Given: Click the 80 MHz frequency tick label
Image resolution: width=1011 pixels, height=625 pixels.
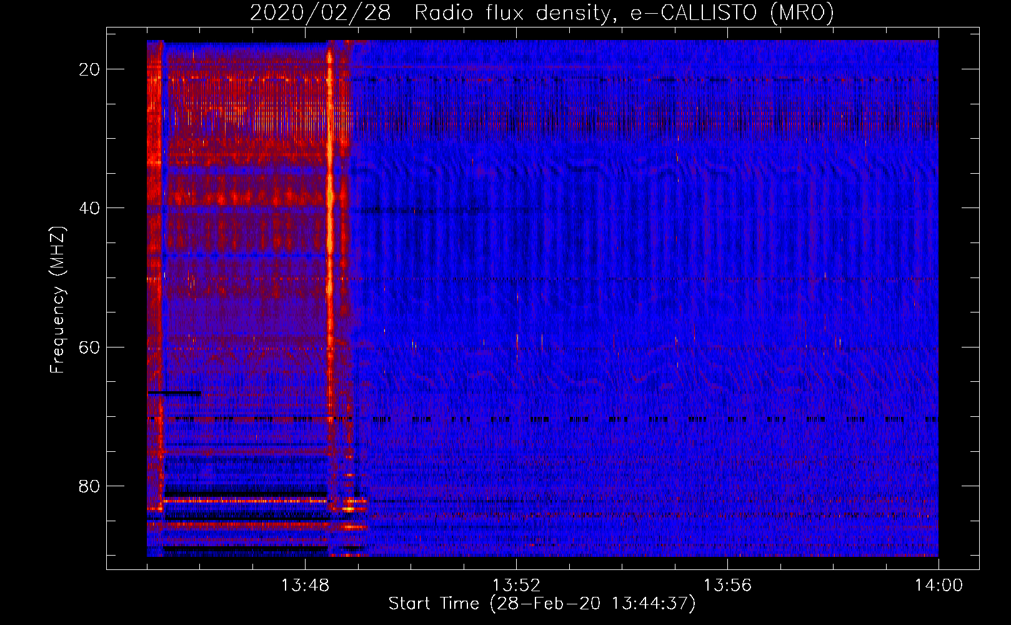Looking at the screenshot, I should pyautogui.click(x=89, y=486).
